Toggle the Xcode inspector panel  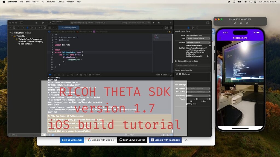click(208, 23)
